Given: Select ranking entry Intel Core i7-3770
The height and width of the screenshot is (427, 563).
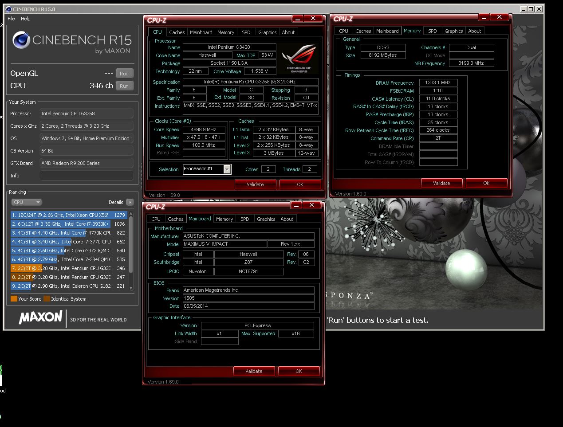Looking at the screenshot, I should [69, 242].
